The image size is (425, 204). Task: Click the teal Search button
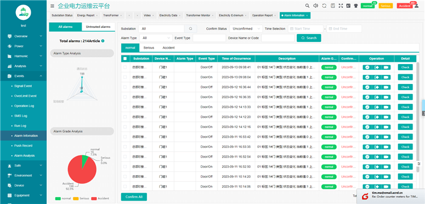click(309, 38)
